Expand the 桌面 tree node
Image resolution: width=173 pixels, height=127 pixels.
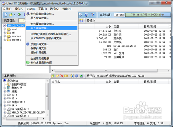[4, 91]
